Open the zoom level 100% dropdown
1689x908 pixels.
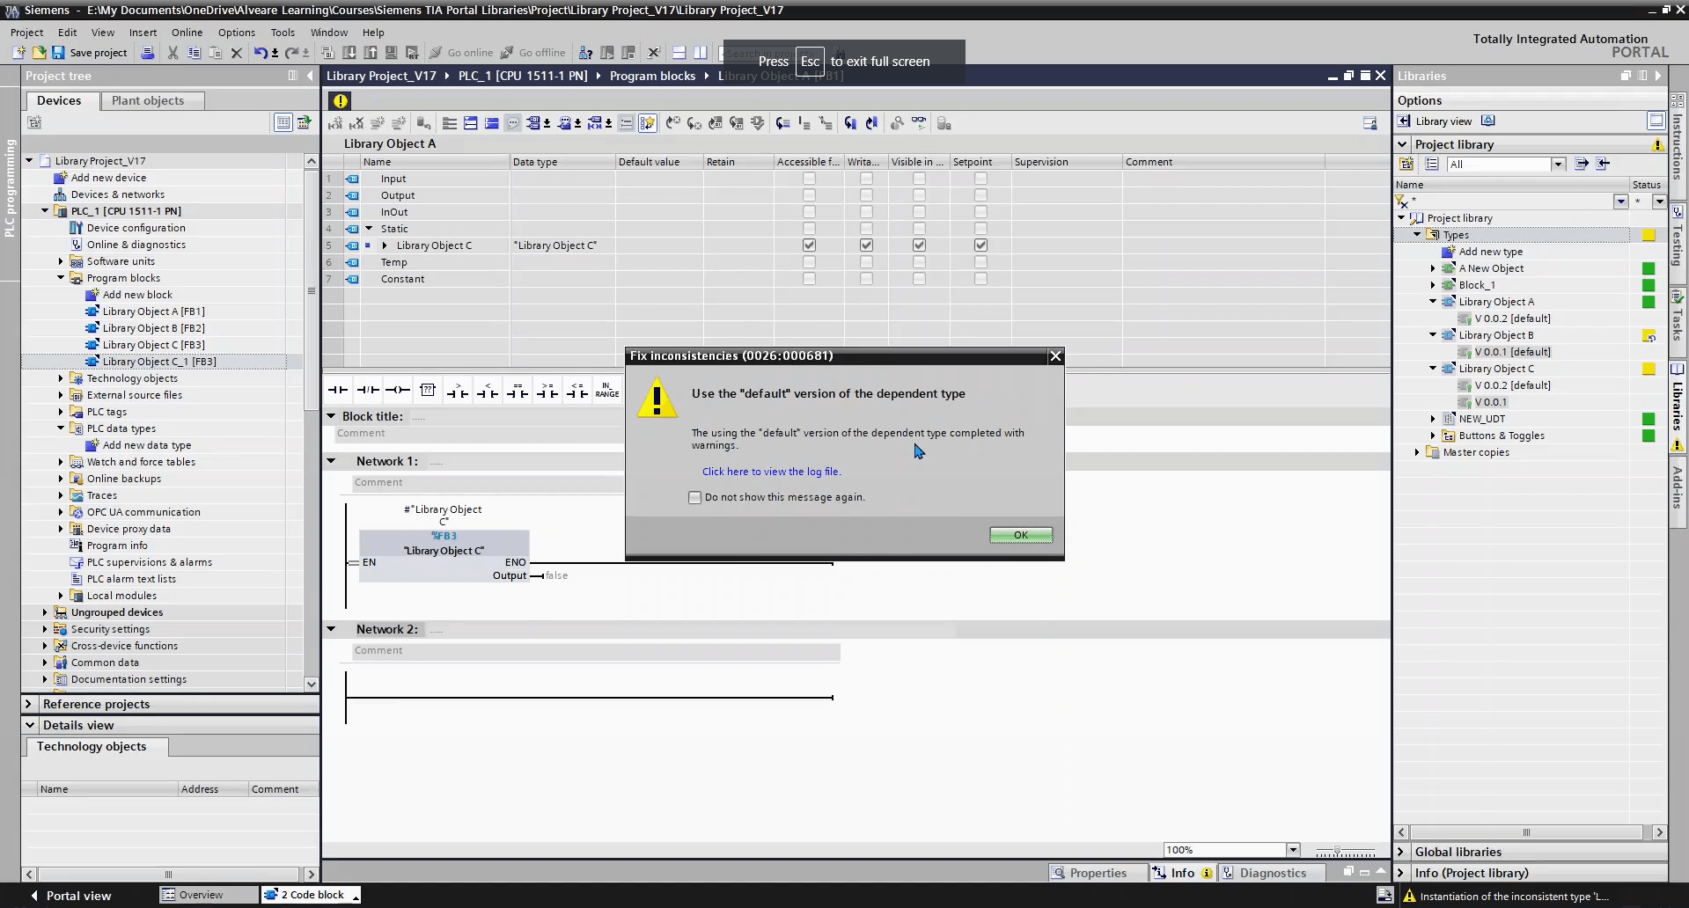[x=1293, y=850]
